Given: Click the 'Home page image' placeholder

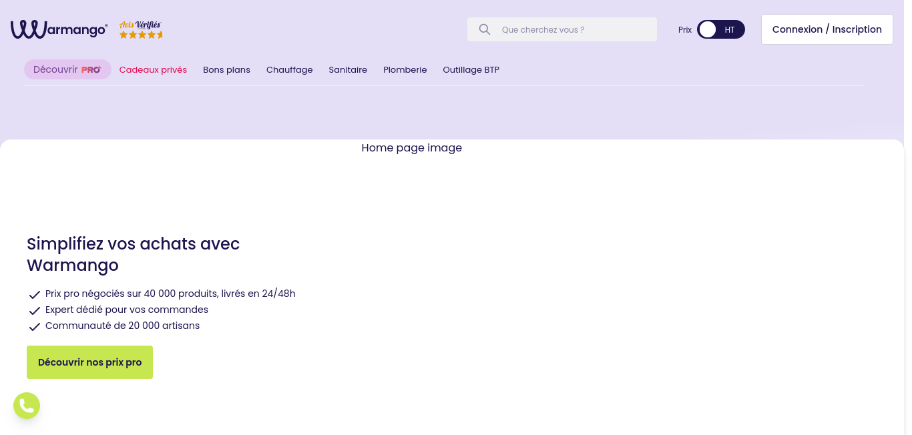Looking at the screenshot, I should pos(411,147).
